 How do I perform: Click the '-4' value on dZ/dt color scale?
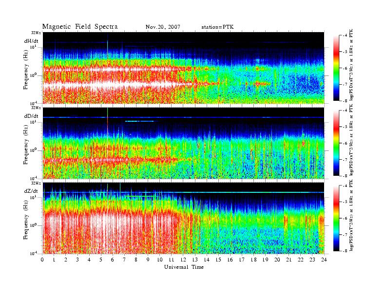click(x=345, y=186)
